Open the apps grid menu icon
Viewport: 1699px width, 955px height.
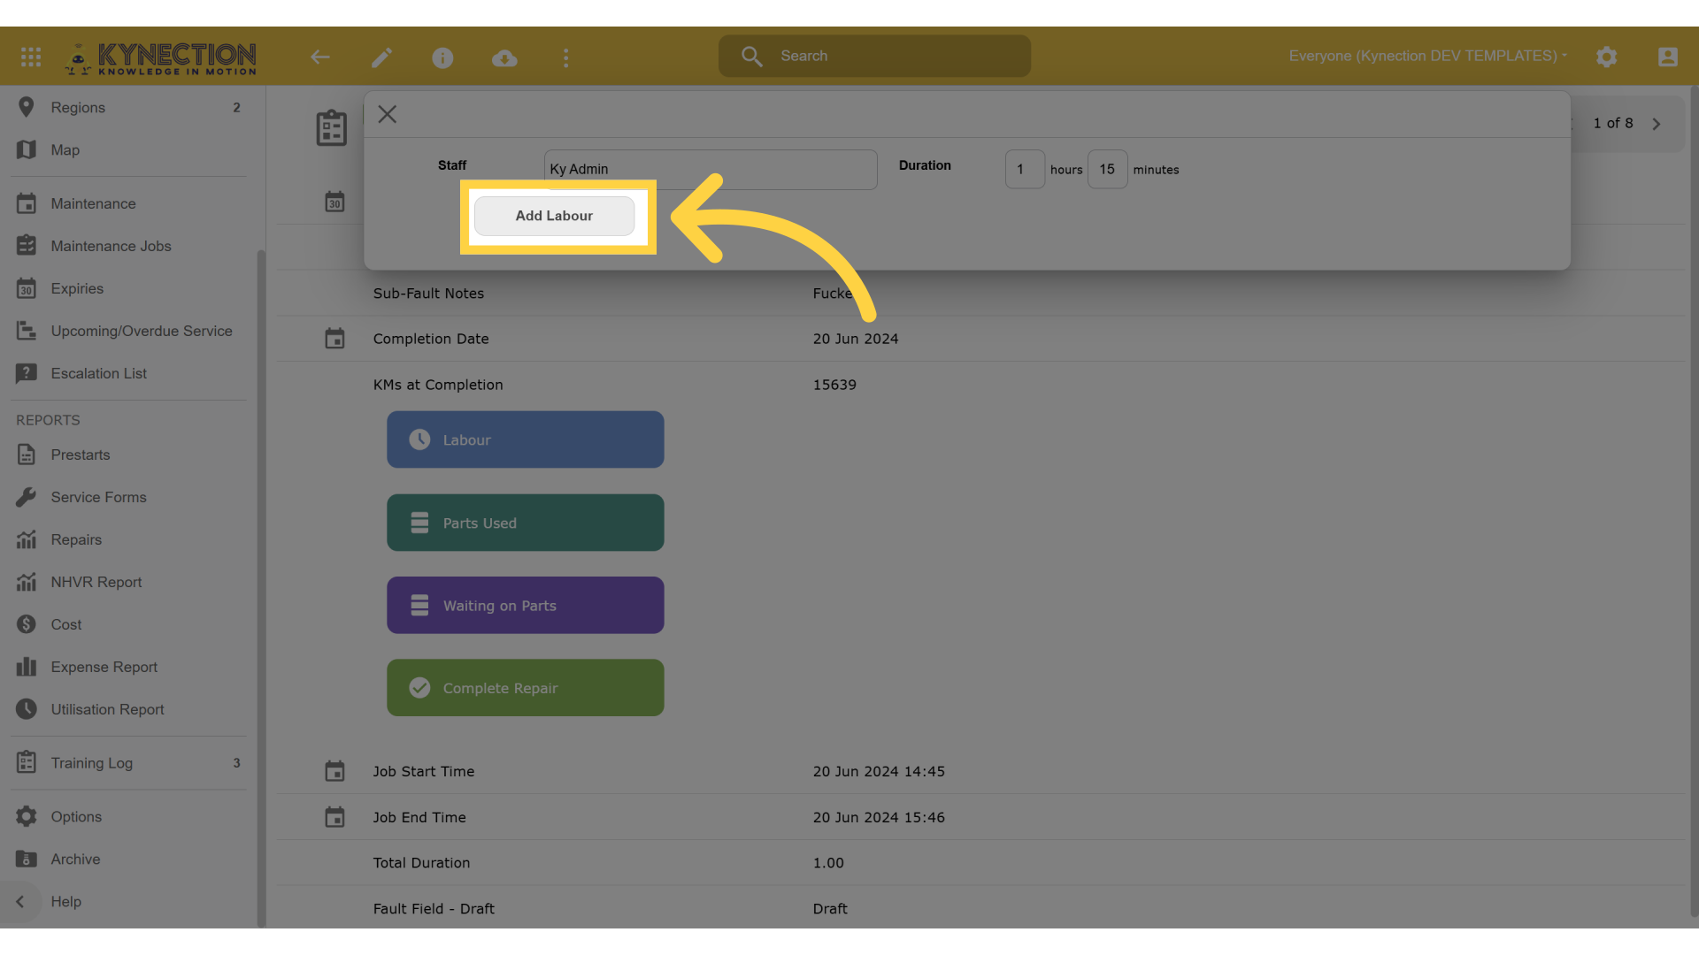31,57
